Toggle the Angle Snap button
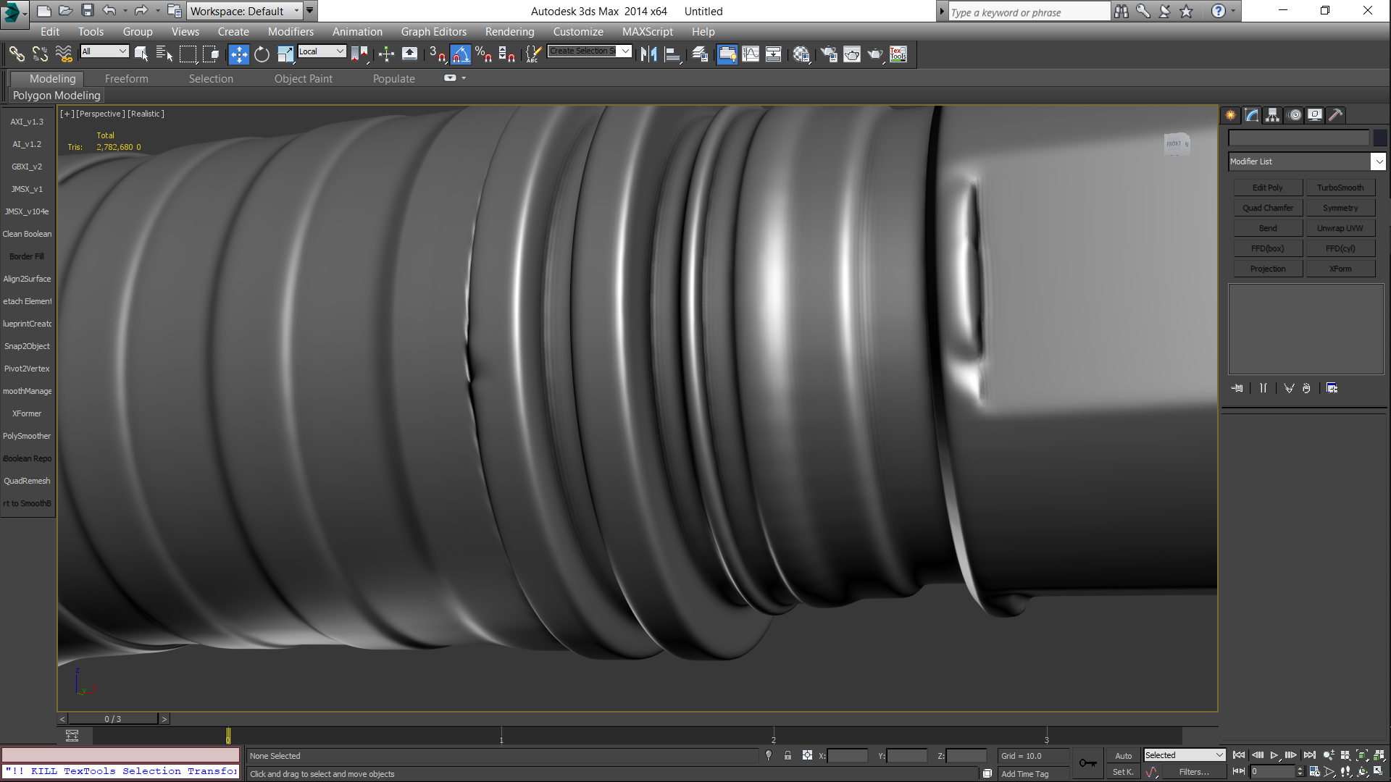The height and width of the screenshot is (782, 1391). (460, 54)
